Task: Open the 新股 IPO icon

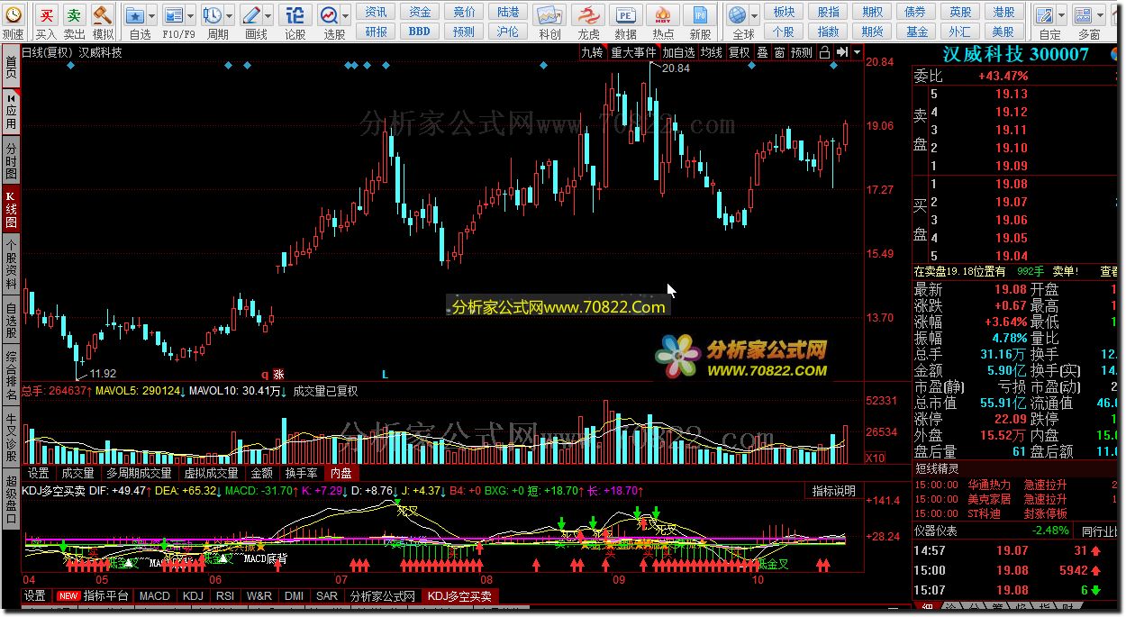Action: (700, 15)
